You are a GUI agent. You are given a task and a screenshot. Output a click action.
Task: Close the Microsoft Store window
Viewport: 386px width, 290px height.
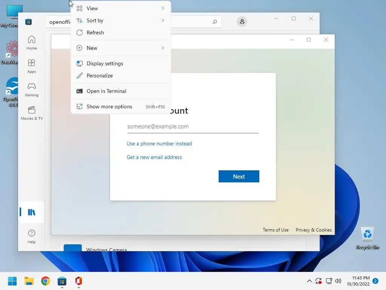coord(311,19)
